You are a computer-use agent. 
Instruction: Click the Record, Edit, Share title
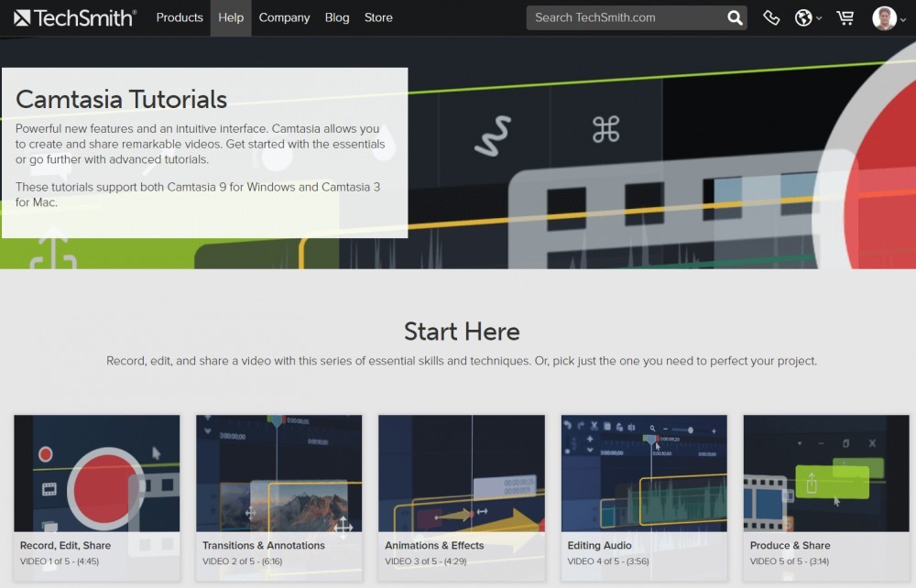(x=65, y=545)
